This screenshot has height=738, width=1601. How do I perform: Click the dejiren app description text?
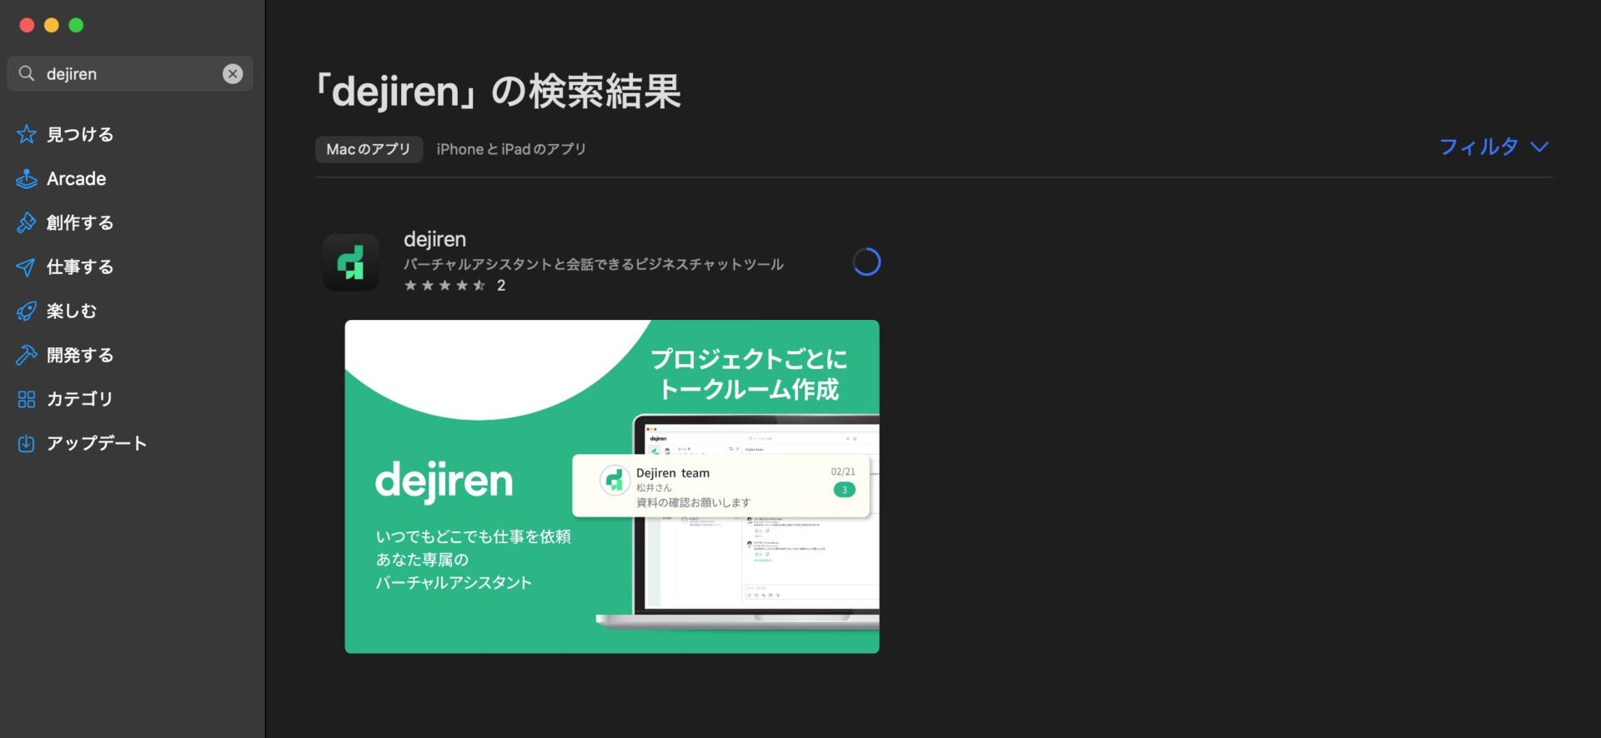594,264
